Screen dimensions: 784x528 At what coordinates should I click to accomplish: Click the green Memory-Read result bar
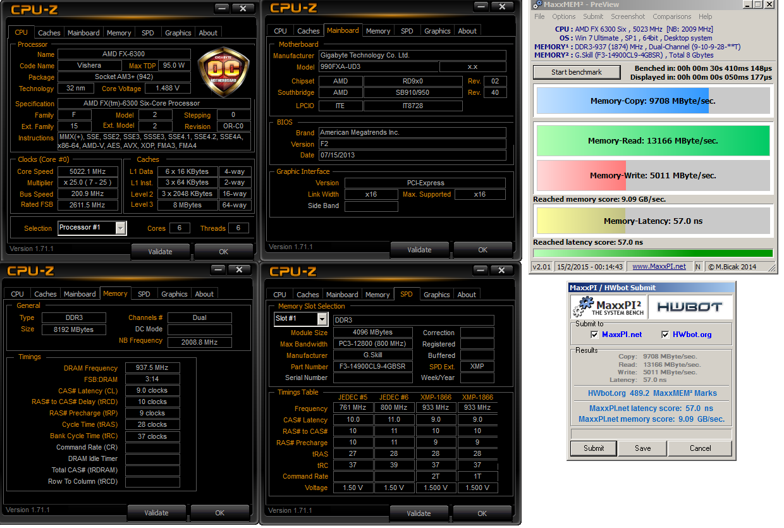(x=653, y=141)
